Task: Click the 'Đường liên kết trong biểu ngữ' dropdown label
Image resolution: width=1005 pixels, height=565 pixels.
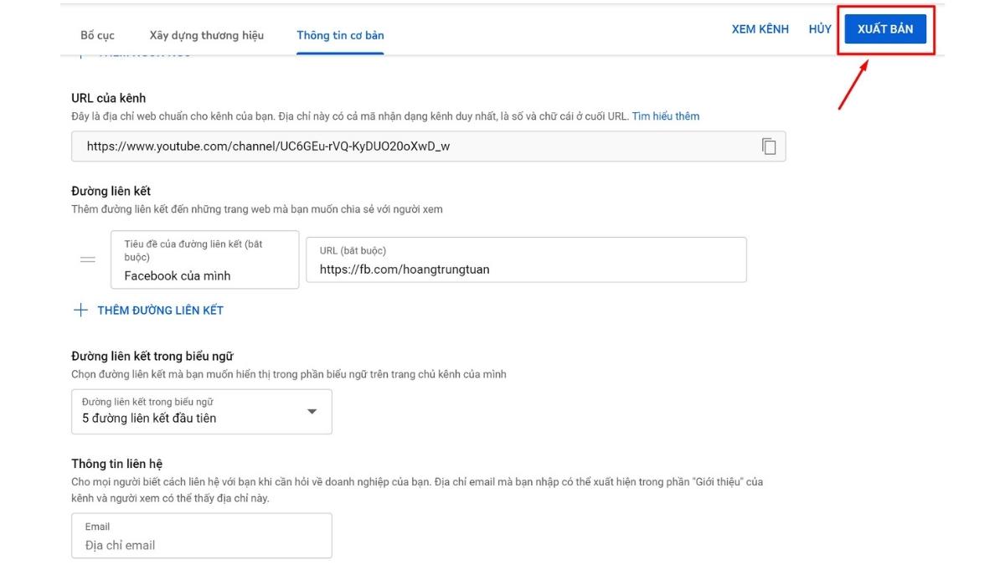Action: click(x=147, y=402)
